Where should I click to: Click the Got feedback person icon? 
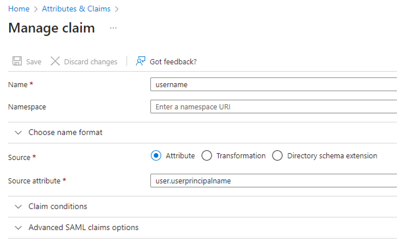point(140,61)
